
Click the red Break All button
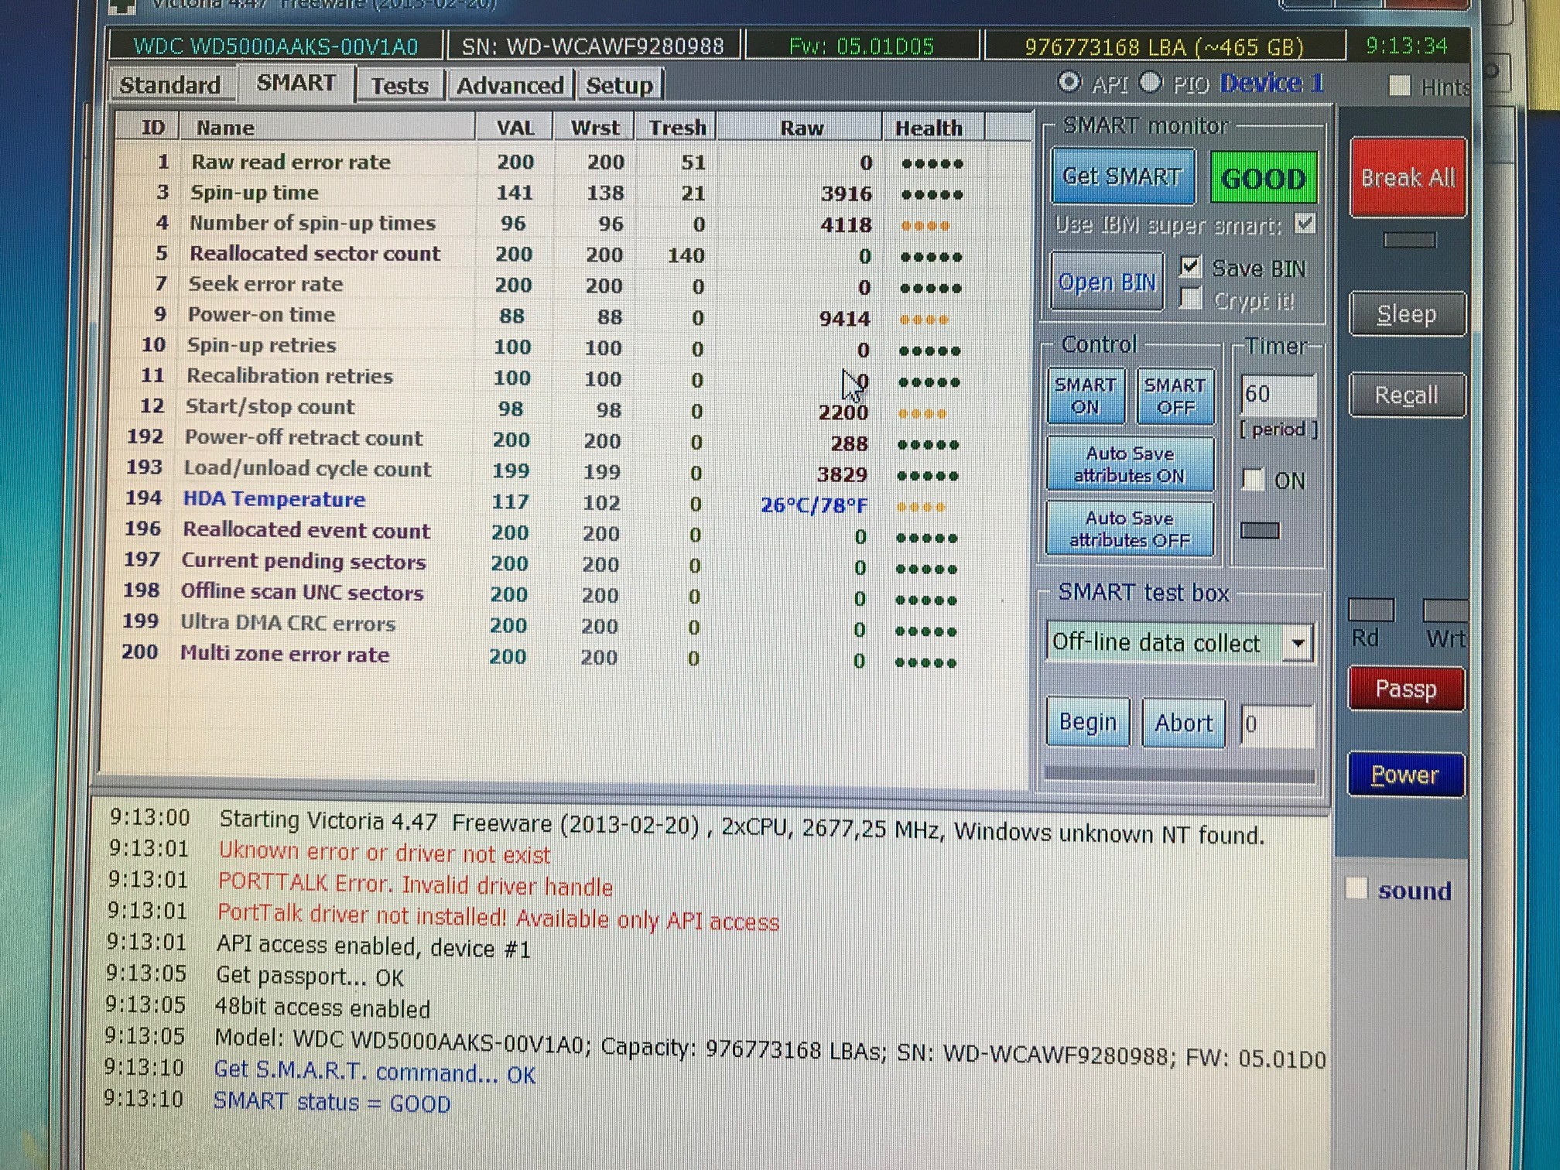point(1408,177)
